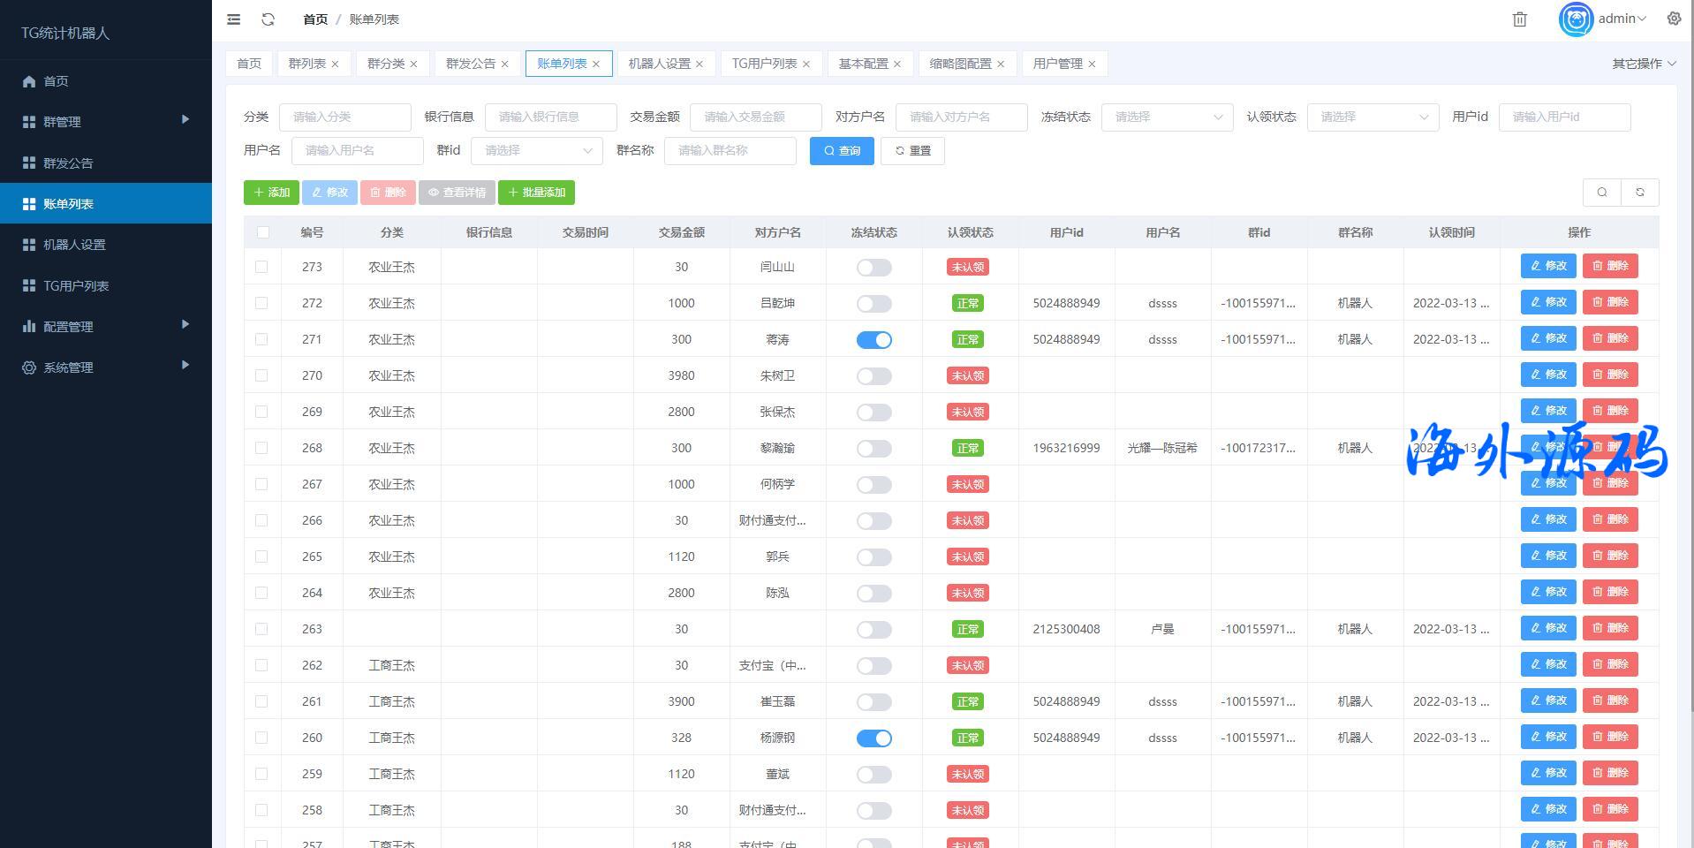
Task: Turn off freeze switch for row 271
Action: [873, 340]
